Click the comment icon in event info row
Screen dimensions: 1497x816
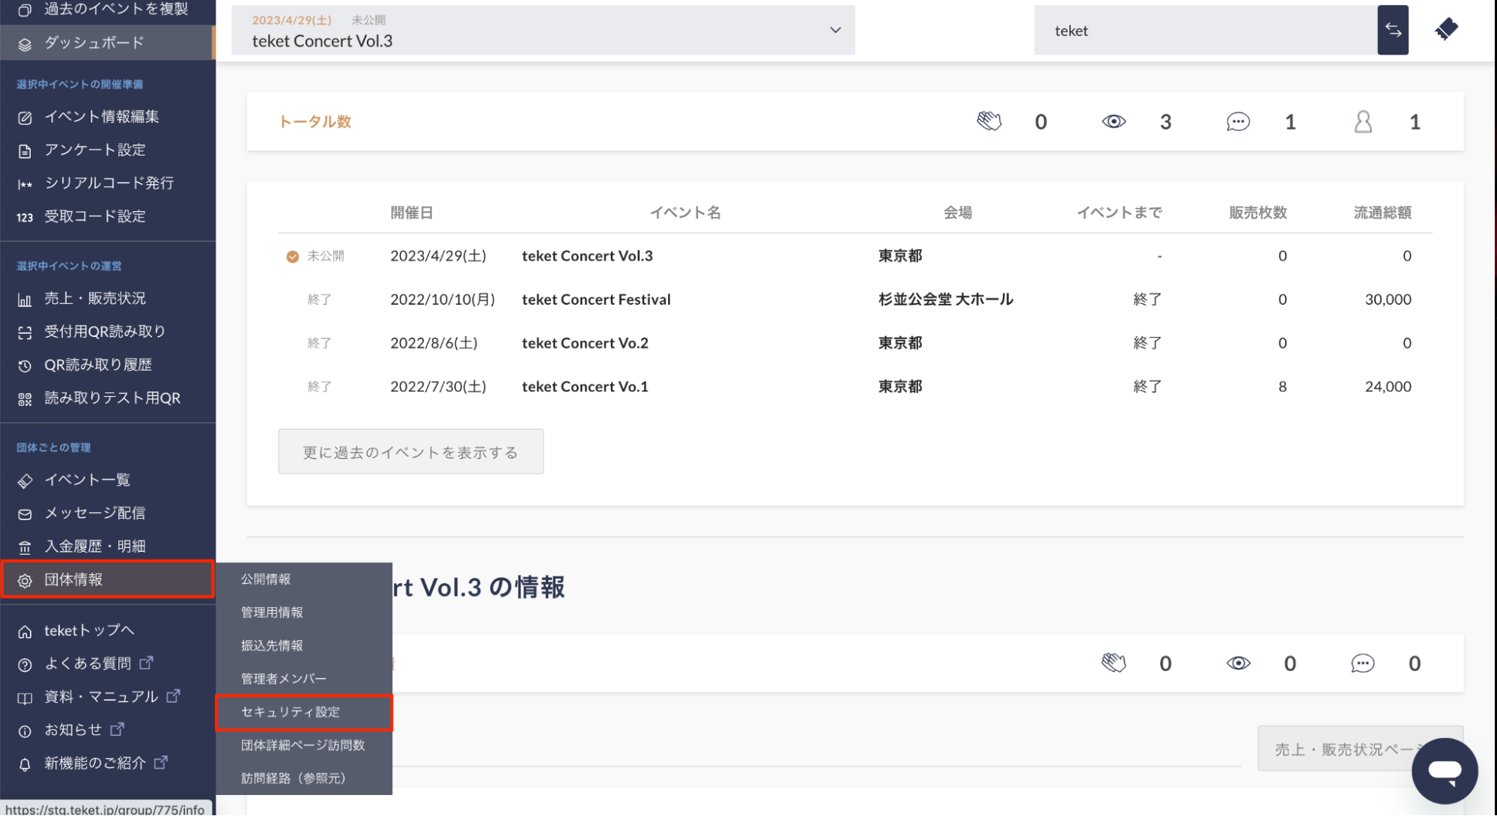coord(1362,663)
